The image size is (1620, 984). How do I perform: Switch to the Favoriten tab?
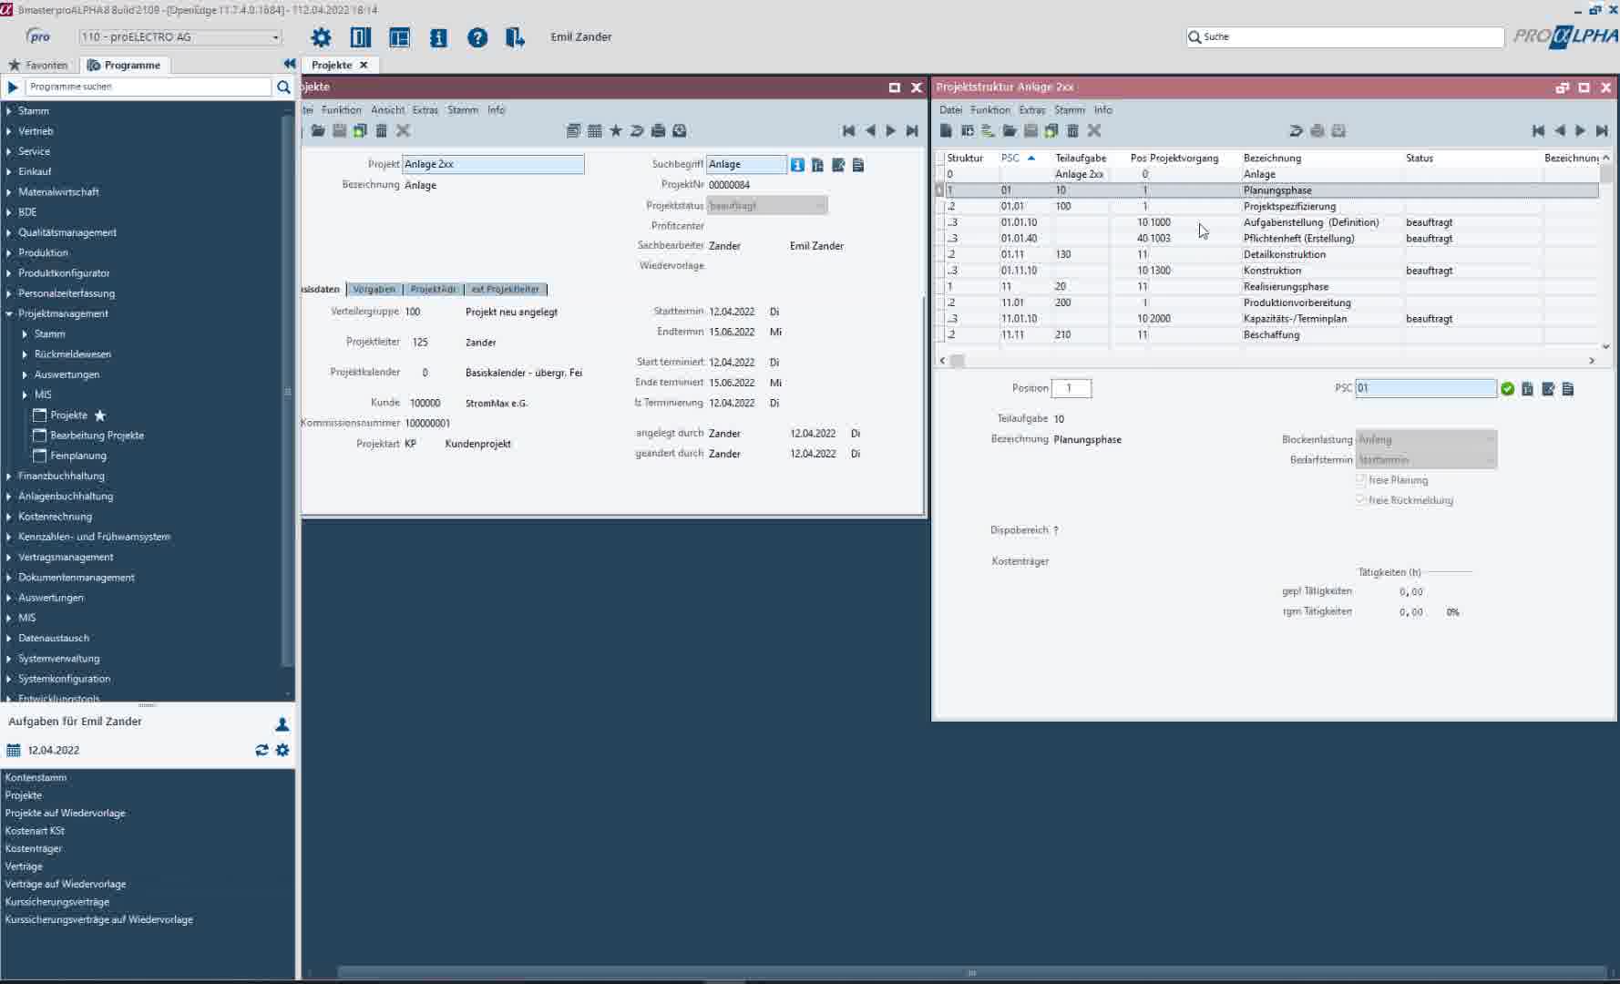[x=38, y=65]
